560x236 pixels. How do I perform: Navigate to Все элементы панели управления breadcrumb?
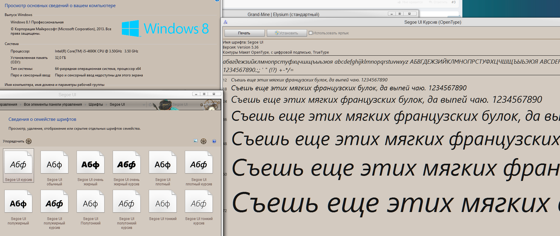pyautogui.click(x=53, y=105)
